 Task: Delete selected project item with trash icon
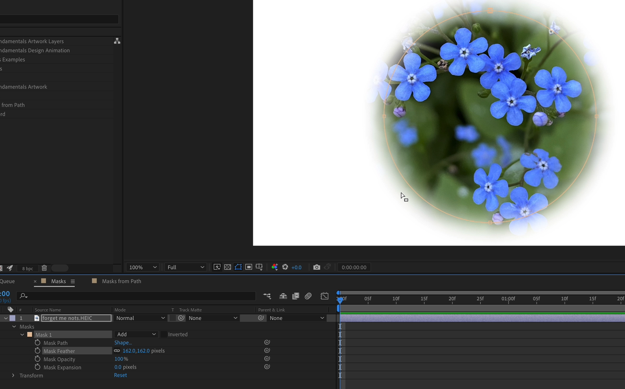click(x=44, y=268)
